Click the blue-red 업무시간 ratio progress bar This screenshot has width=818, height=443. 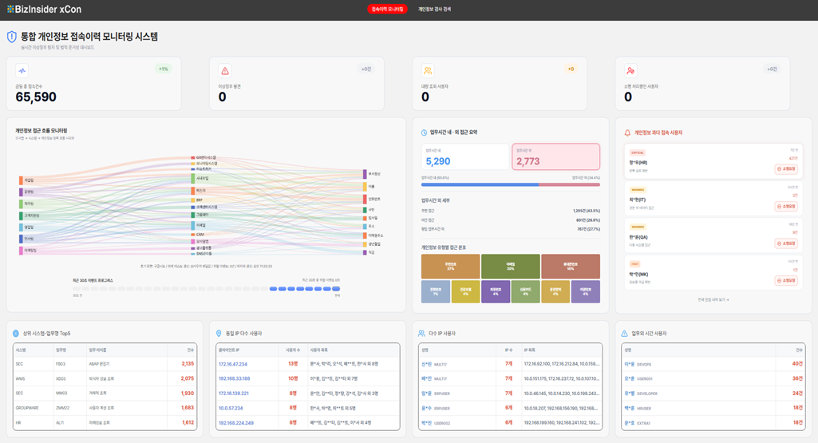pos(510,184)
